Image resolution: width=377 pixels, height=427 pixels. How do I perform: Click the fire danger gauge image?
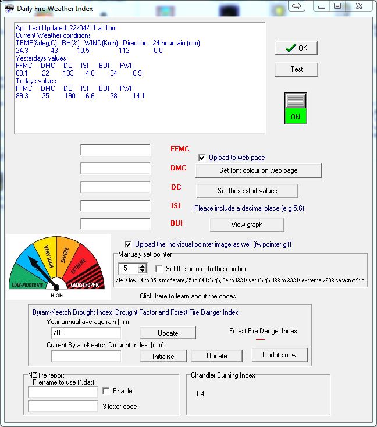coord(58,267)
